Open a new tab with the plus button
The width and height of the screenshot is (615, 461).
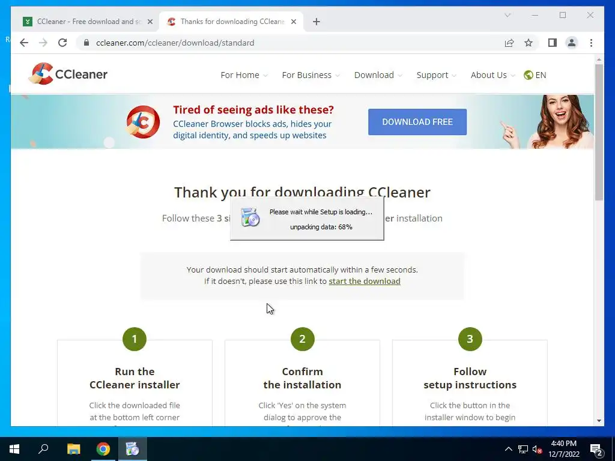[317, 22]
